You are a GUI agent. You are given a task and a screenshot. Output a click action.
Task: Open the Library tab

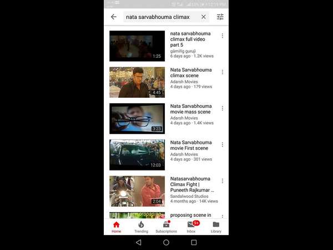pos(216,227)
